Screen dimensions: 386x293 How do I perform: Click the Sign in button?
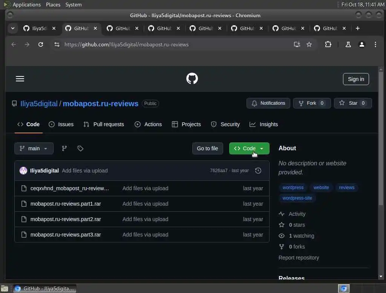pyautogui.click(x=356, y=79)
